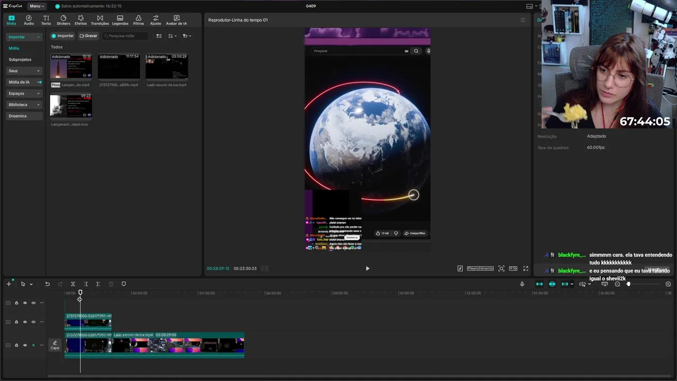The image size is (677, 381).
Task: Click the microphone voiceover record icon
Action: 522,284
